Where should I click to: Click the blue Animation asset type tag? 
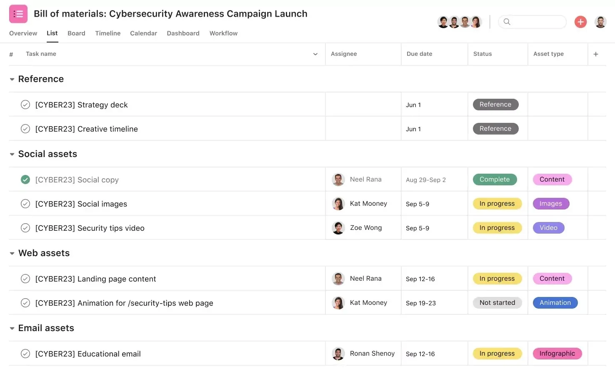pyautogui.click(x=555, y=303)
